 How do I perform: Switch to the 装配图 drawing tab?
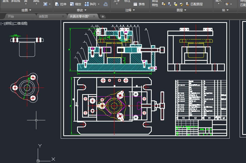tap(43, 16)
